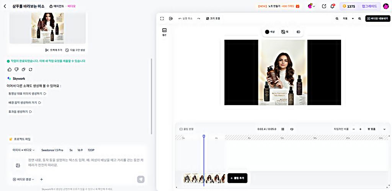Click 크기 조정 resize option

(x=213, y=18)
